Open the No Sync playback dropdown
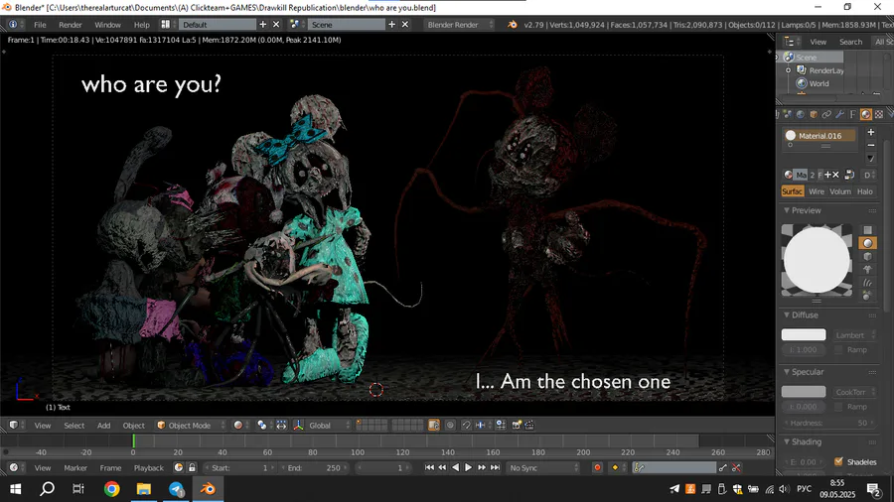894x502 pixels. point(542,468)
